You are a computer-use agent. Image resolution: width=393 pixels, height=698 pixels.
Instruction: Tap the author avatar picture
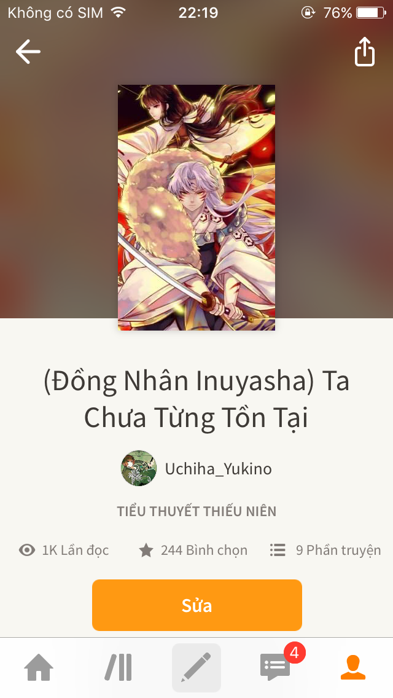tap(139, 468)
